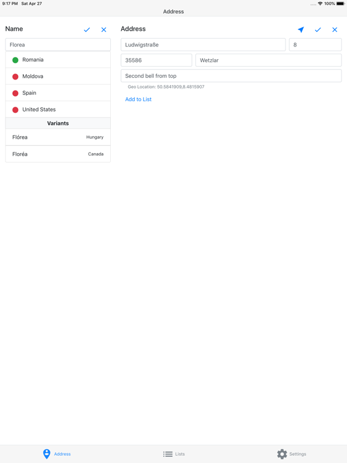Viewport: 347px width, 463px height.
Task: Tap the Address tab label
Action: point(62,454)
